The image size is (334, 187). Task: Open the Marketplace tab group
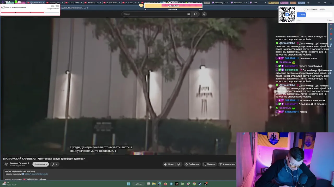point(273,3)
